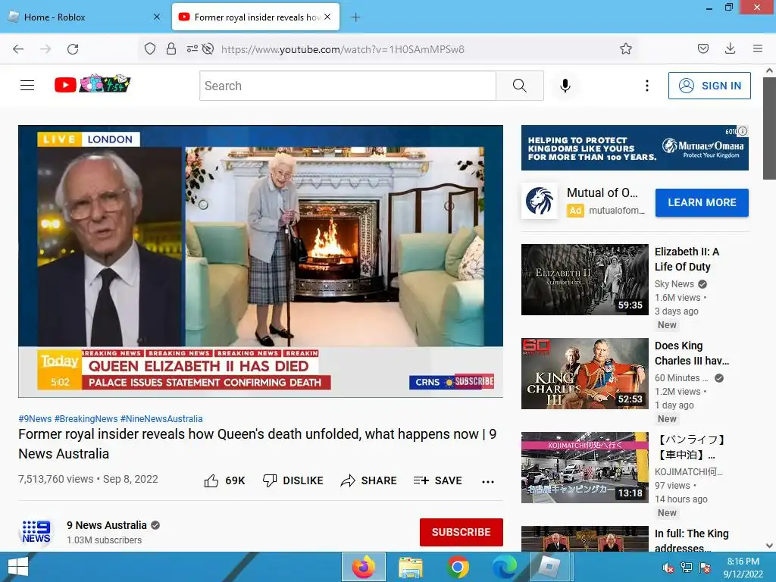776x582 pixels.
Task: Click the browser address bar URL
Action: (x=343, y=49)
